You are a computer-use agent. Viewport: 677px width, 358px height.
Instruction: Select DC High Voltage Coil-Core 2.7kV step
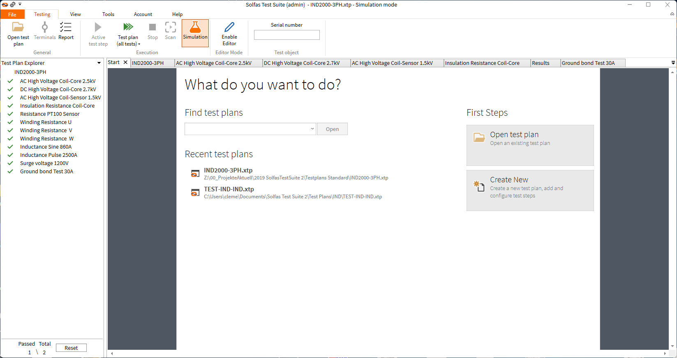click(x=58, y=89)
